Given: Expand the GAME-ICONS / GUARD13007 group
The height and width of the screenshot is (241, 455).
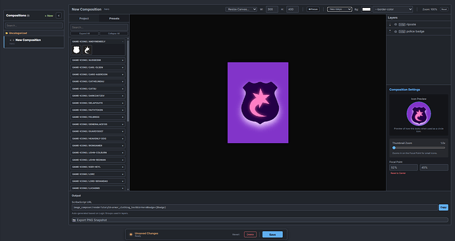Looking at the screenshot, I should coord(98,132).
